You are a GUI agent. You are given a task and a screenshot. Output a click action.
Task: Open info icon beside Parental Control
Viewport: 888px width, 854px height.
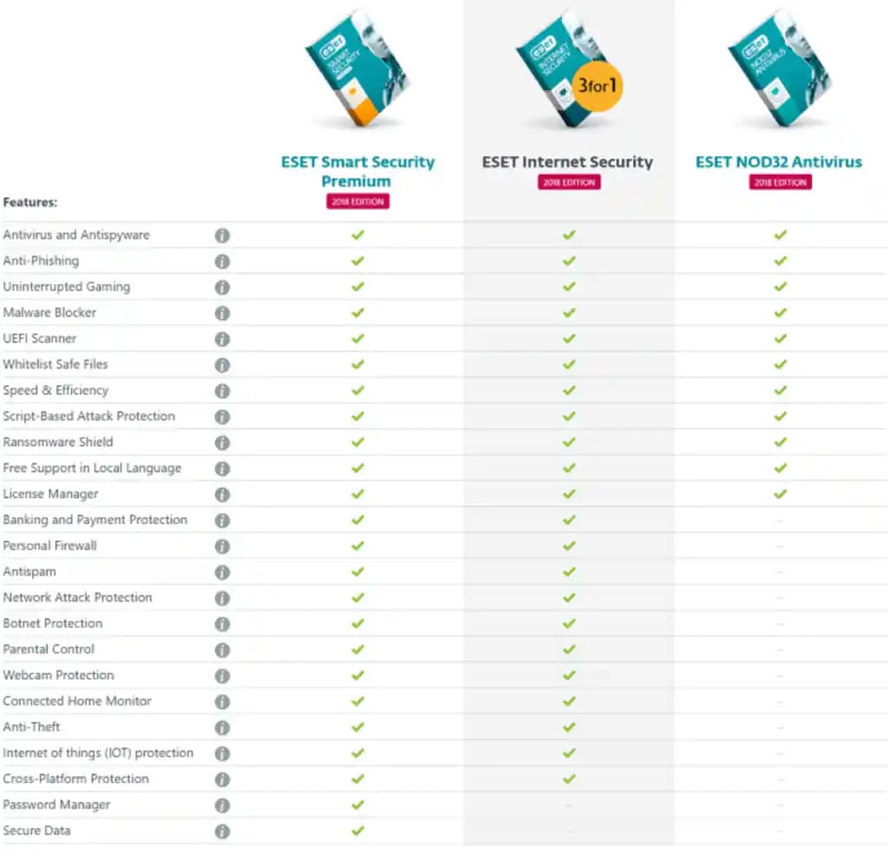(222, 649)
